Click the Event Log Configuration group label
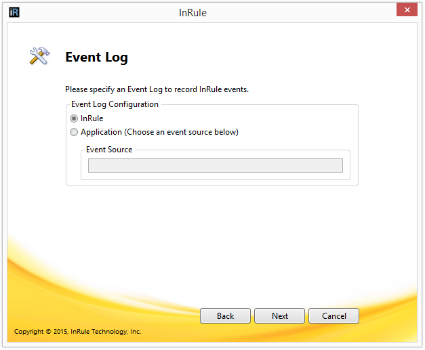This screenshot has width=425, height=350. click(115, 104)
